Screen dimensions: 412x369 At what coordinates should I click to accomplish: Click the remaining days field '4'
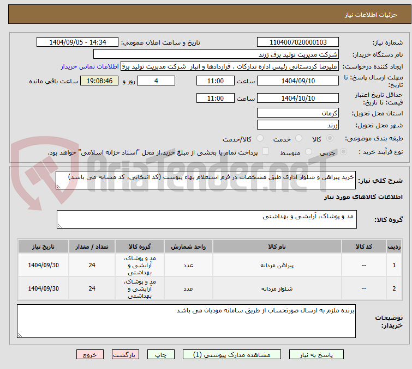coord(156,81)
